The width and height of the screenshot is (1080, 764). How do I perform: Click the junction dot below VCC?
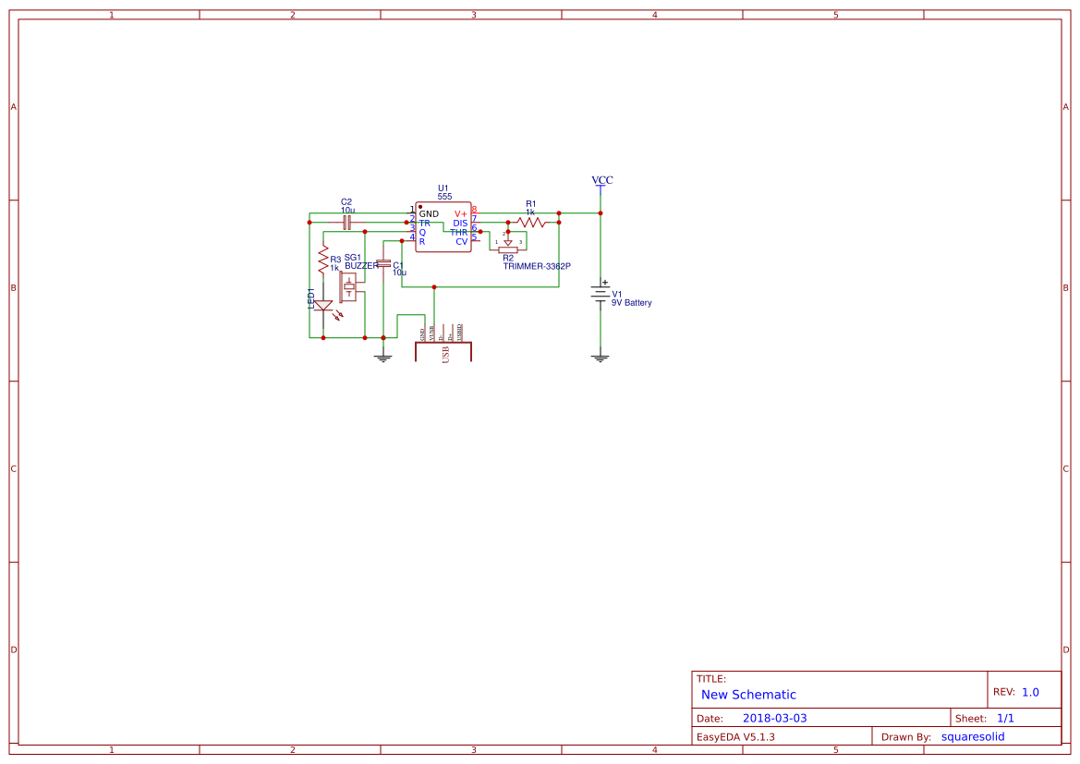click(601, 212)
